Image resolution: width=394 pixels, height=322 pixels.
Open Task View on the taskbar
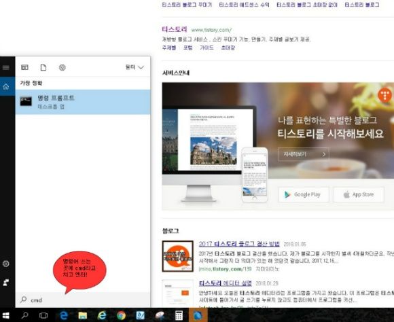click(x=43, y=315)
